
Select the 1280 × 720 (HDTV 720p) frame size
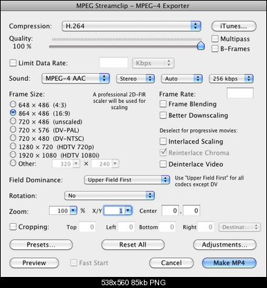pos(13,146)
